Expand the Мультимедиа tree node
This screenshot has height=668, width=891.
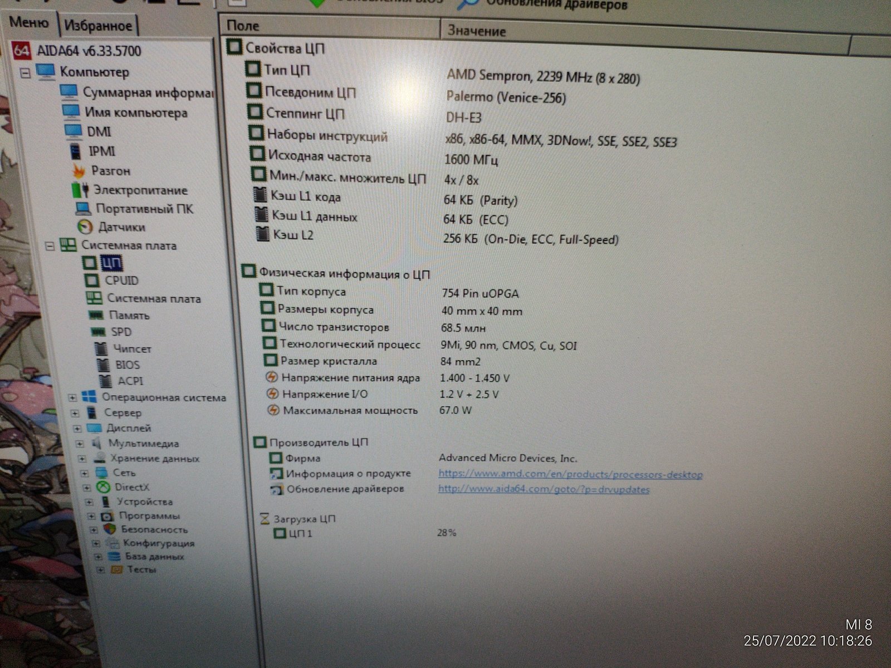pos(80,444)
